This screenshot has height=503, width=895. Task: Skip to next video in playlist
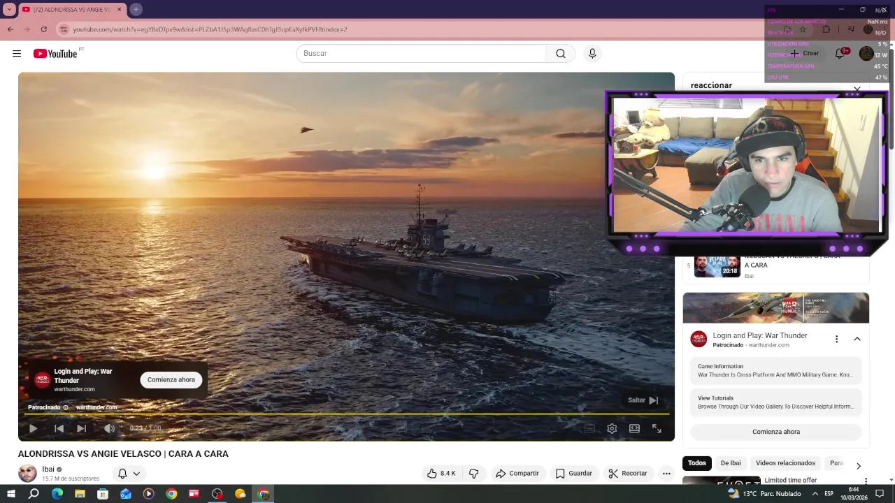tap(82, 428)
